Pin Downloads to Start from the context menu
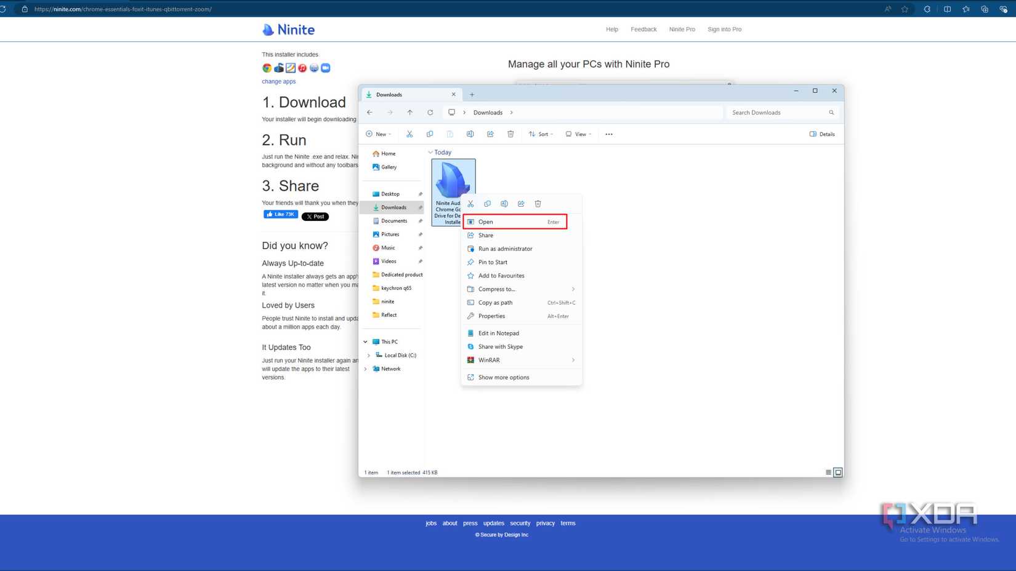1016x571 pixels. click(x=491, y=262)
